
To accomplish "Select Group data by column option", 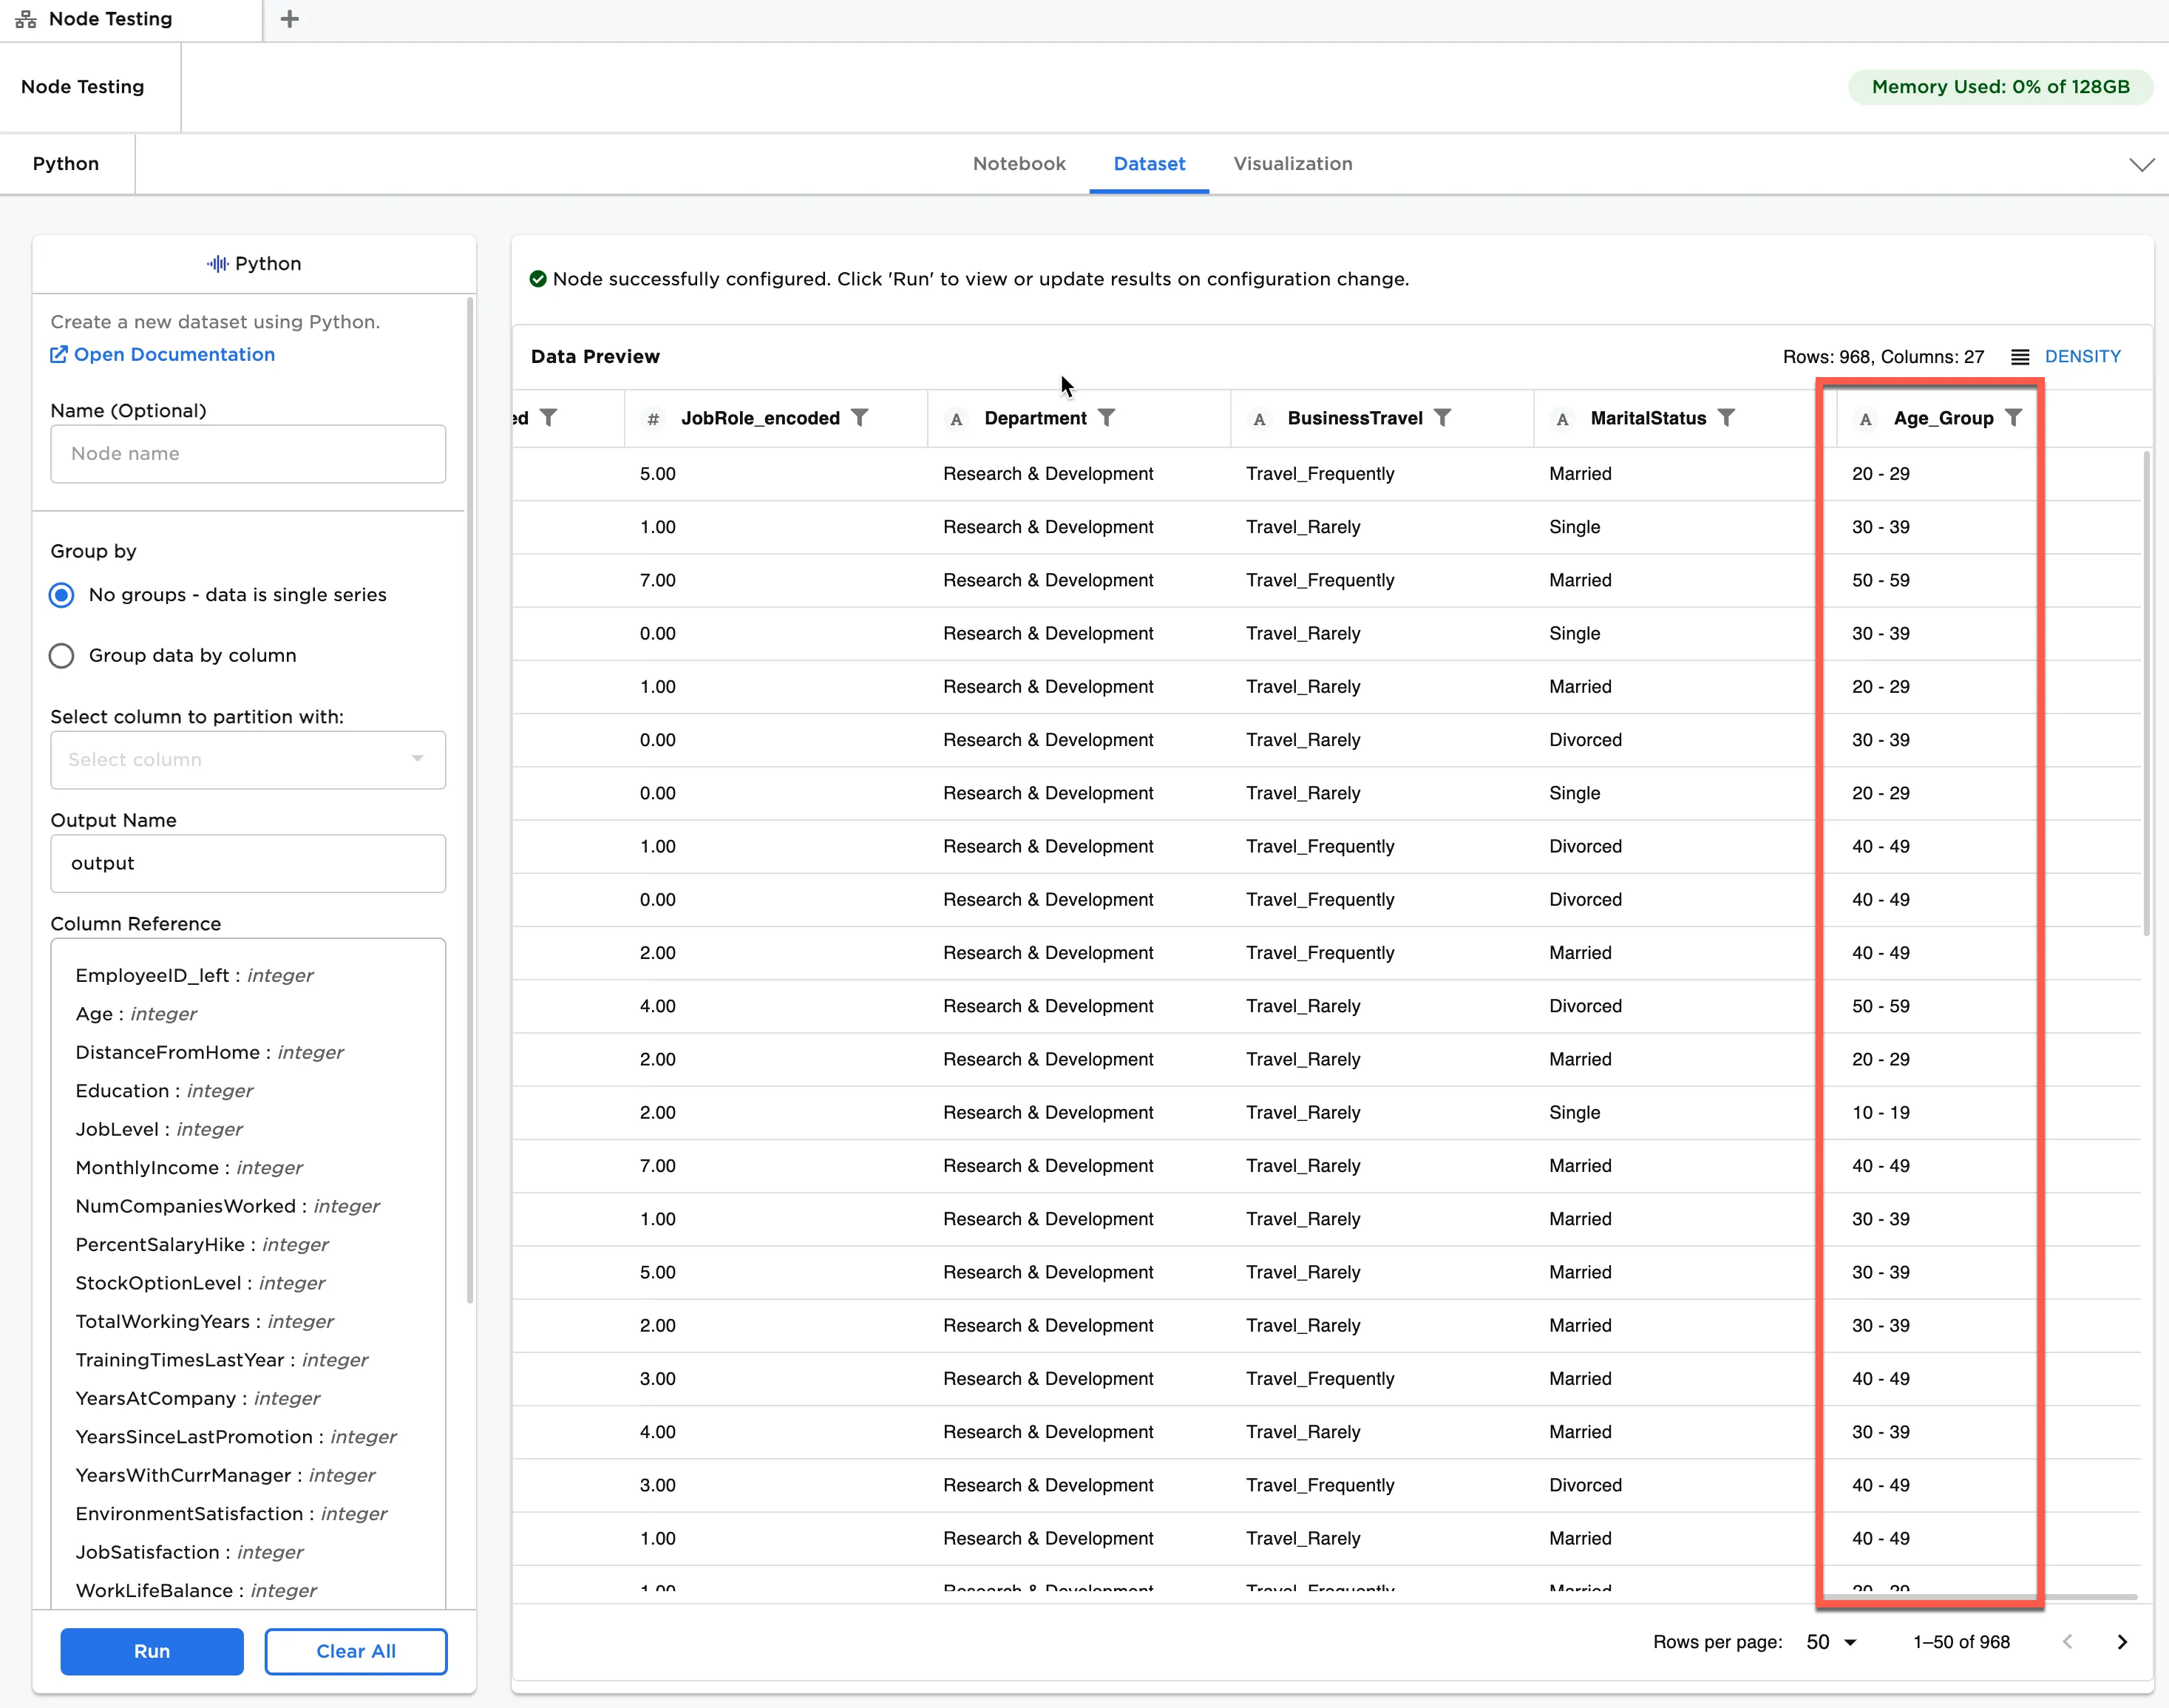I will point(62,656).
